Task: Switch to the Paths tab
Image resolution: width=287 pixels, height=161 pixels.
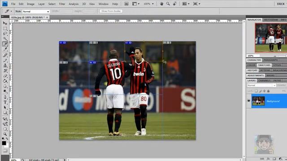Action: tap(277, 80)
